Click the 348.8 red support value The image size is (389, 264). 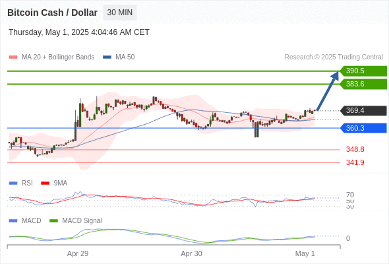(355, 150)
